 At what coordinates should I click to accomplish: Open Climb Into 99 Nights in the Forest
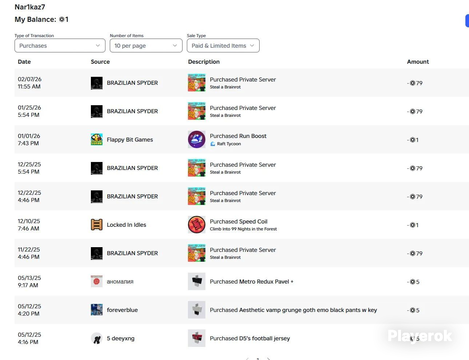[243, 229]
